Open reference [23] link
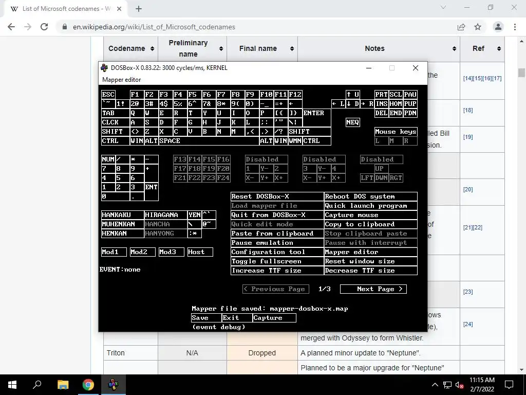 (x=468, y=292)
